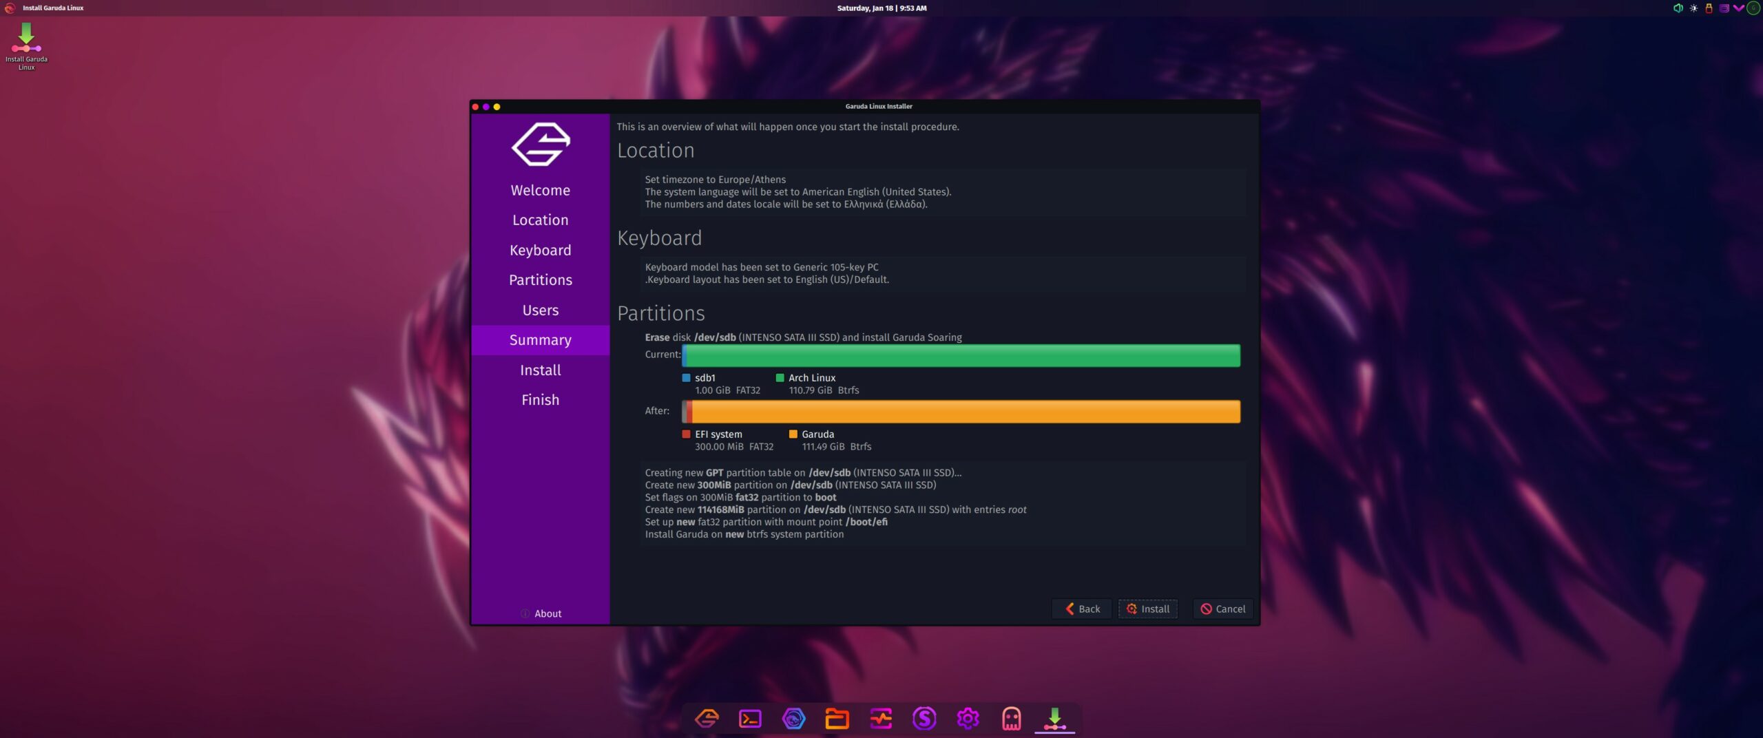The image size is (1763, 738).
Task: Click '111.49 GiB Btrfs' Garuda size text
Action: [836, 447]
